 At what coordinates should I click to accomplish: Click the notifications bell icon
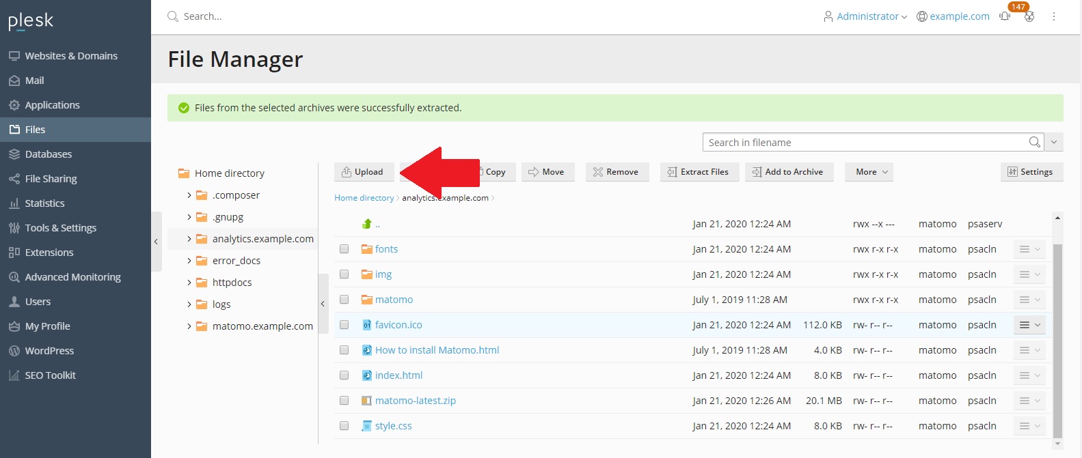1005,16
